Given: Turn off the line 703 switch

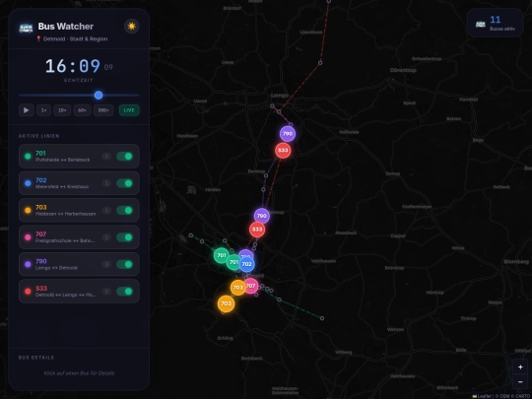Looking at the screenshot, I should pos(124,211).
